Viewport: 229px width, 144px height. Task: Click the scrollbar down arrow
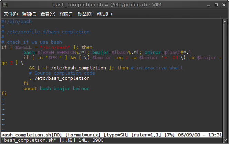click(x=225, y=140)
